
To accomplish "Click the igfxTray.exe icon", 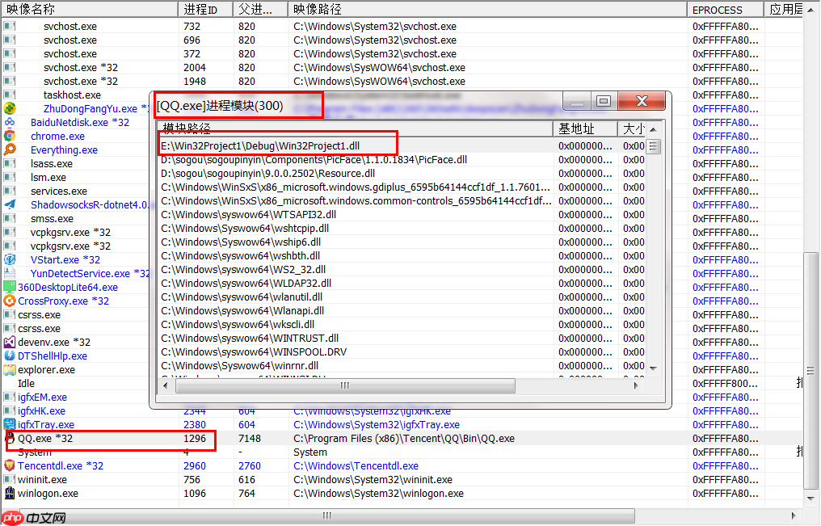I will 8,424.
